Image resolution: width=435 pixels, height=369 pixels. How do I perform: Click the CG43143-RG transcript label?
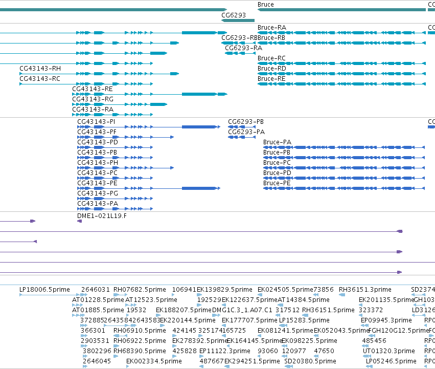[93, 99]
